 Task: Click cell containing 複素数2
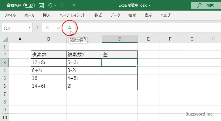pyautogui.click(x=84, y=55)
